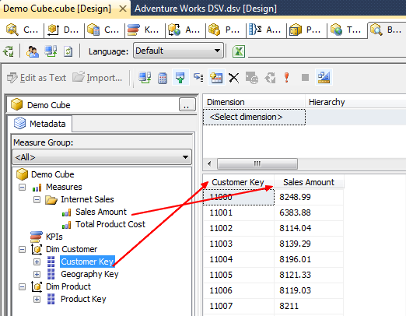Open the Measure Group dropdown

click(x=102, y=157)
